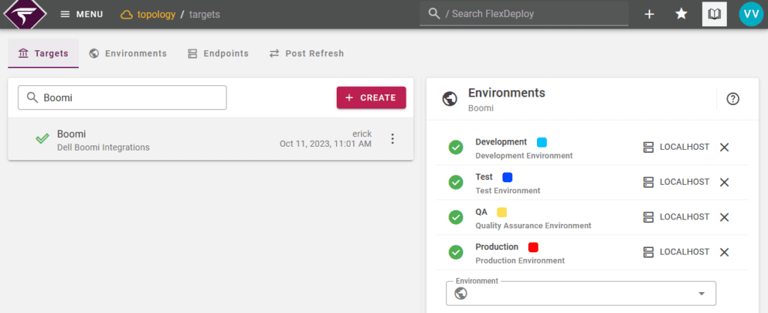Image resolution: width=768 pixels, height=313 pixels.
Task: Open the hamburger MENU
Action: 81,14
